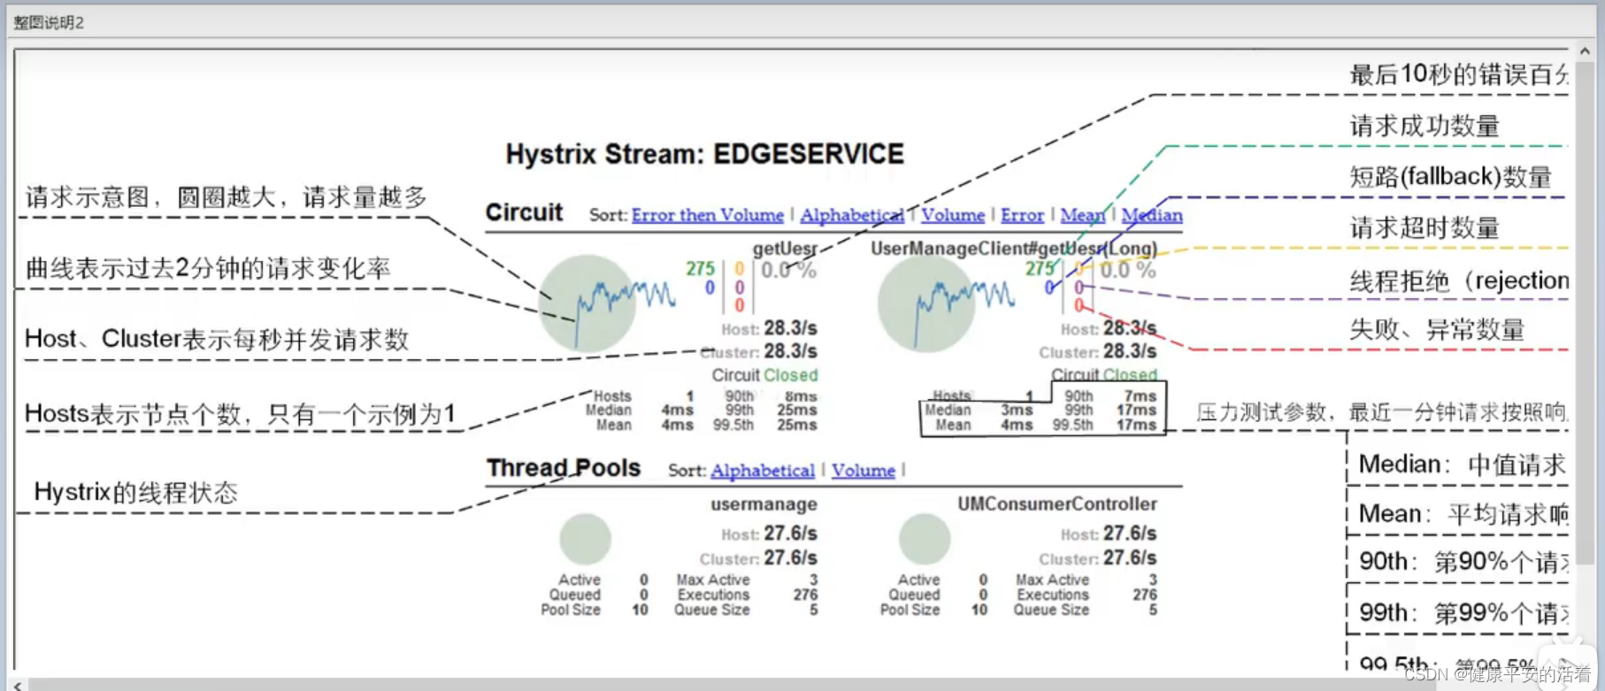Click the getUesr circuit name
The width and height of the screenshot is (1605, 691).
785,250
